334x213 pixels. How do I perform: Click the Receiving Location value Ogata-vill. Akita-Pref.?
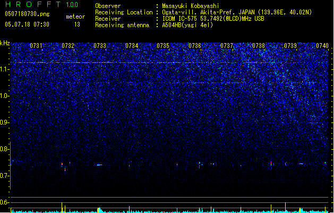[x=198, y=12]
